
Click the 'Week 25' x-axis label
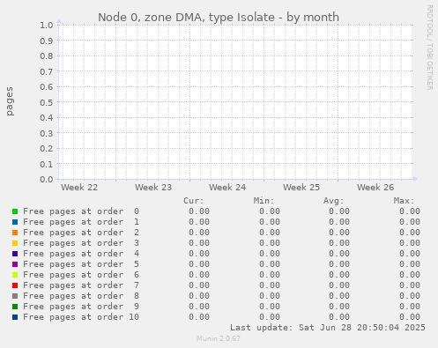[x=301, y=188]
